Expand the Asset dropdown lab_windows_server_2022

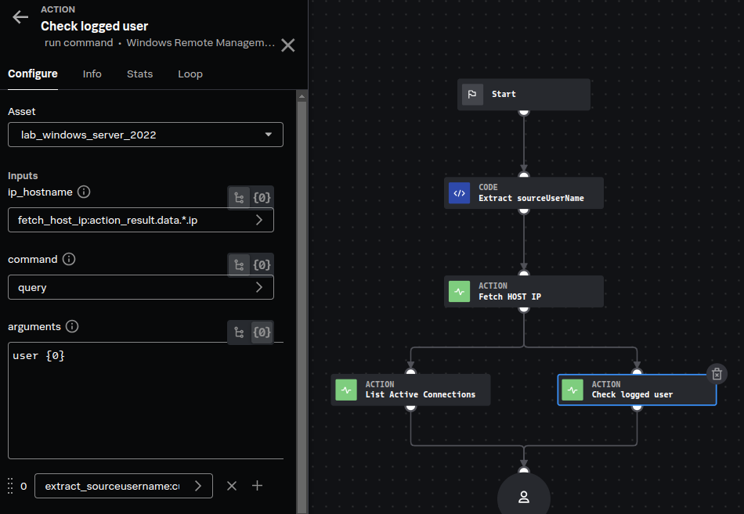tap(146, 135)
